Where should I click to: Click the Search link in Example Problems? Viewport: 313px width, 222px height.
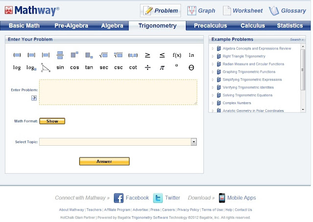tap(297, 40)
